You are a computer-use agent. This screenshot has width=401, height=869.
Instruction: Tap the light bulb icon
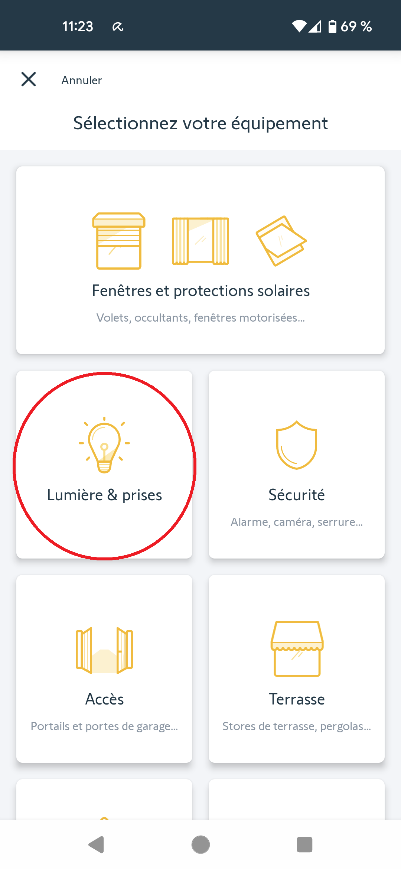click(104, 445)
